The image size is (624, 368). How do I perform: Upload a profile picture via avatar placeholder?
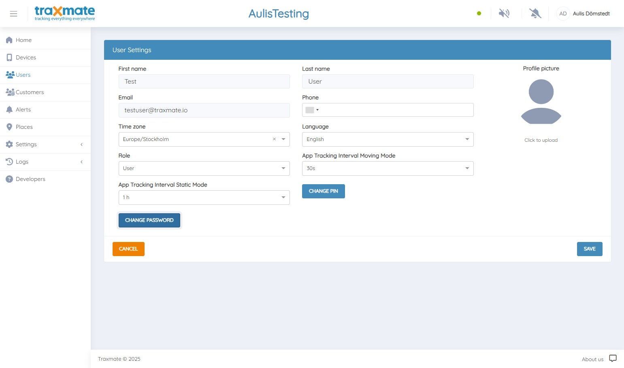click(x=541, y=101)
